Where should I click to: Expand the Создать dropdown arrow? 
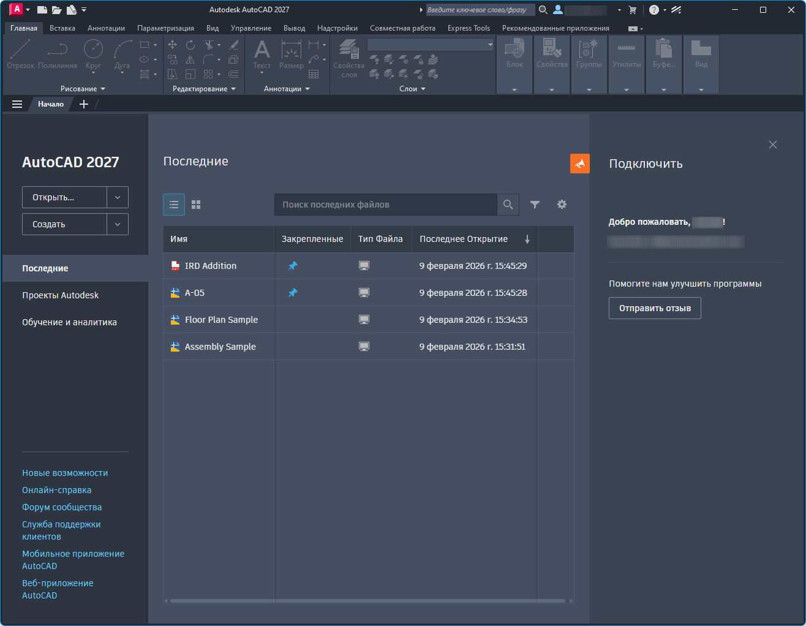click(x=118, y=224)
